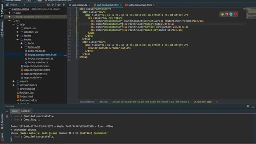Select todo.model.ts in project tree

tap(36, 51)
